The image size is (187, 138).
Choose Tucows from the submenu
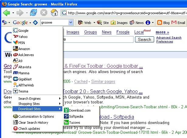[x=81, y=123]
